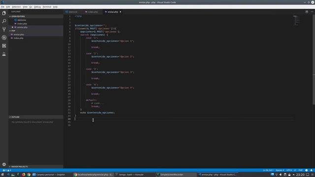The image size is (315, 177).
Task: Click the editor minimap
Action: (296, 21)
